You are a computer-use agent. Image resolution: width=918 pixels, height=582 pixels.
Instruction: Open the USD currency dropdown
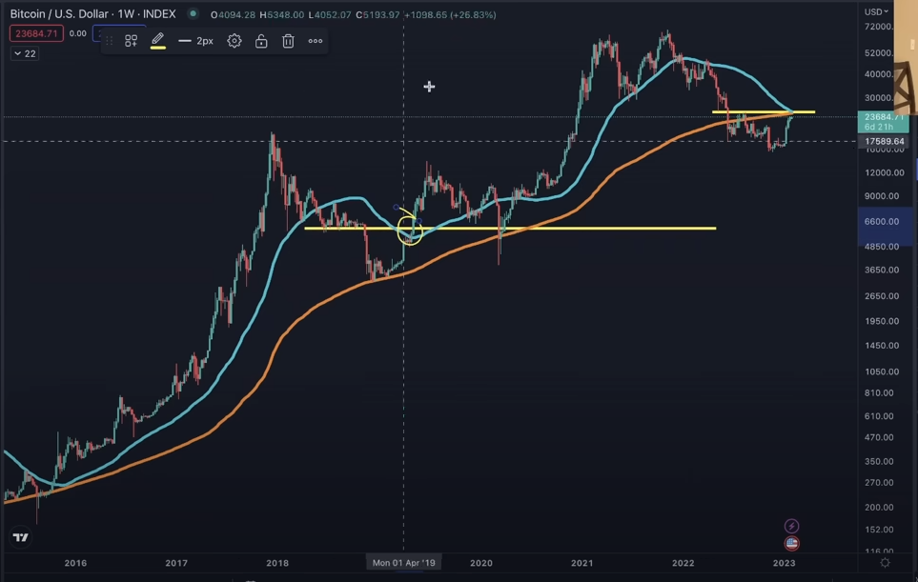pyautogui.click(x=876, y=11)
